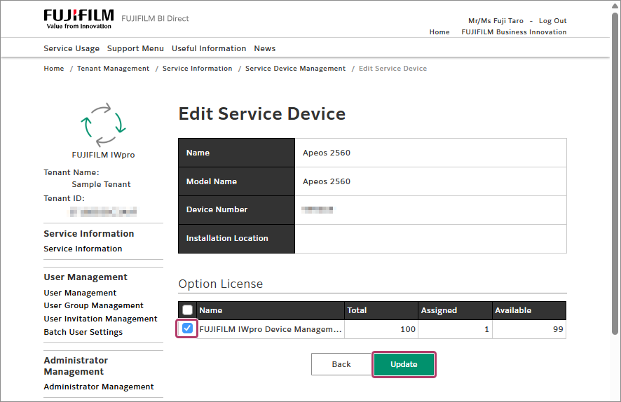Click the Assigned value 1
The width and height of the screenshot is (621, 402).
486,329
